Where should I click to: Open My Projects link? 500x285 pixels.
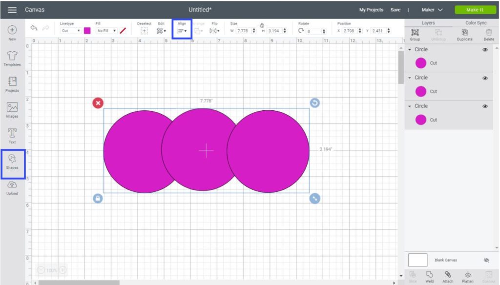(x=371, y=10)
